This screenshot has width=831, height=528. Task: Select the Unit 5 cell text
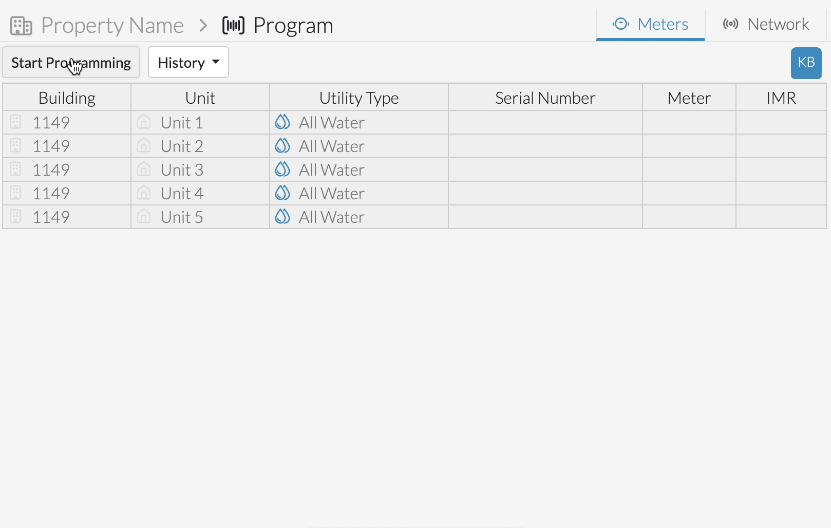182,217
